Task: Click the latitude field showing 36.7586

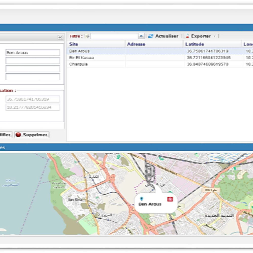Action: (x=33, y=99)
